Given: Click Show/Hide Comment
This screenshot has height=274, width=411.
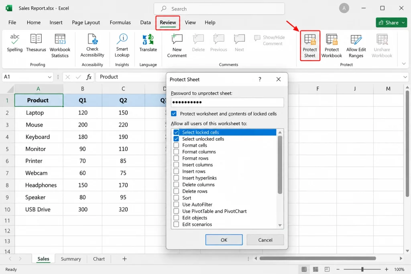Looking at the screenshot, I should [270, 41].
